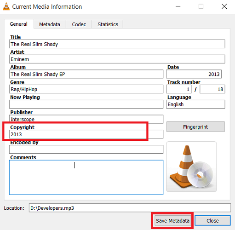Click the Artist field containing Eminem

point(117,59)
